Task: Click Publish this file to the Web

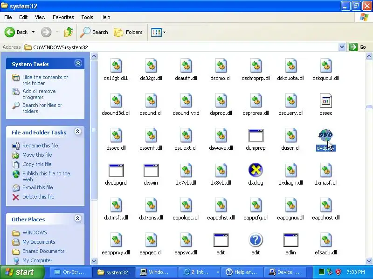Action: point(46,176)
